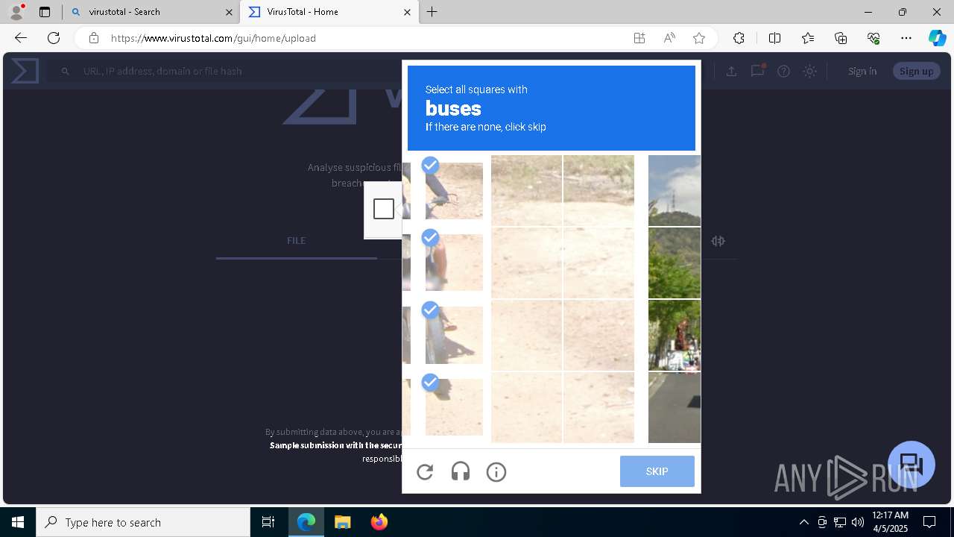Activate Read aloud icon
Viewport: 954px width, 537px height.
[x=669, y=38]
